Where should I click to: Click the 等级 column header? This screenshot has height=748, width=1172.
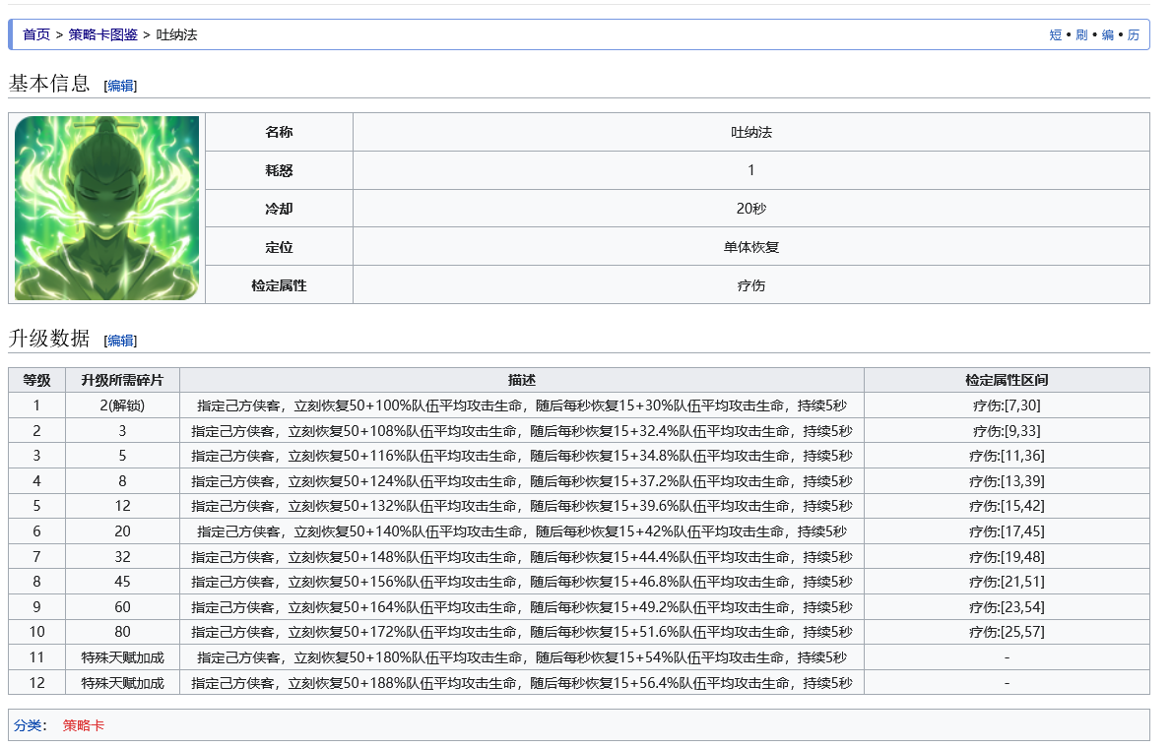[36, 380]
